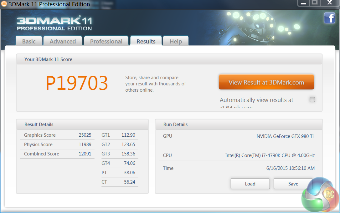Click the Result Details panel header
The height and width of the screenshot is (213, 340).
coord(82,124)
